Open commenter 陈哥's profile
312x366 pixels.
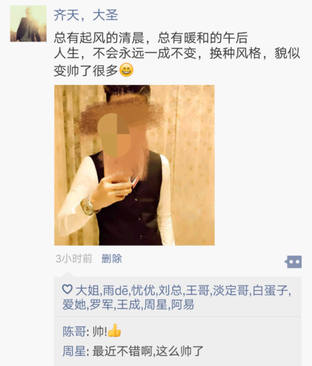(x=74, y=331)
